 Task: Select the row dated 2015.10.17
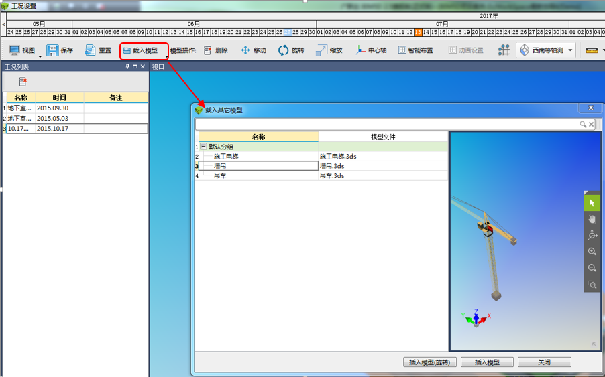coord(76,129)
